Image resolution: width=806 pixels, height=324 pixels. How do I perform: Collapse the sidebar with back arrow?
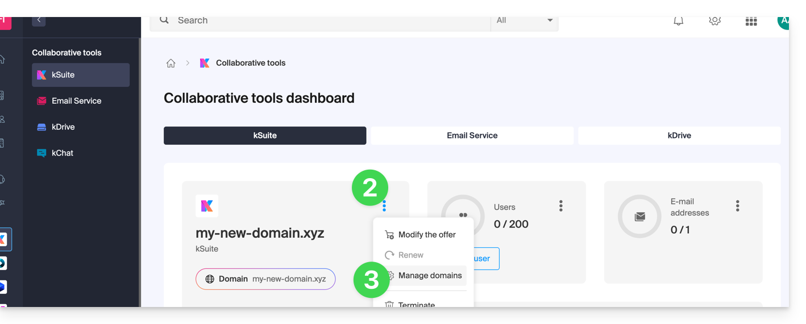(39, 20)
